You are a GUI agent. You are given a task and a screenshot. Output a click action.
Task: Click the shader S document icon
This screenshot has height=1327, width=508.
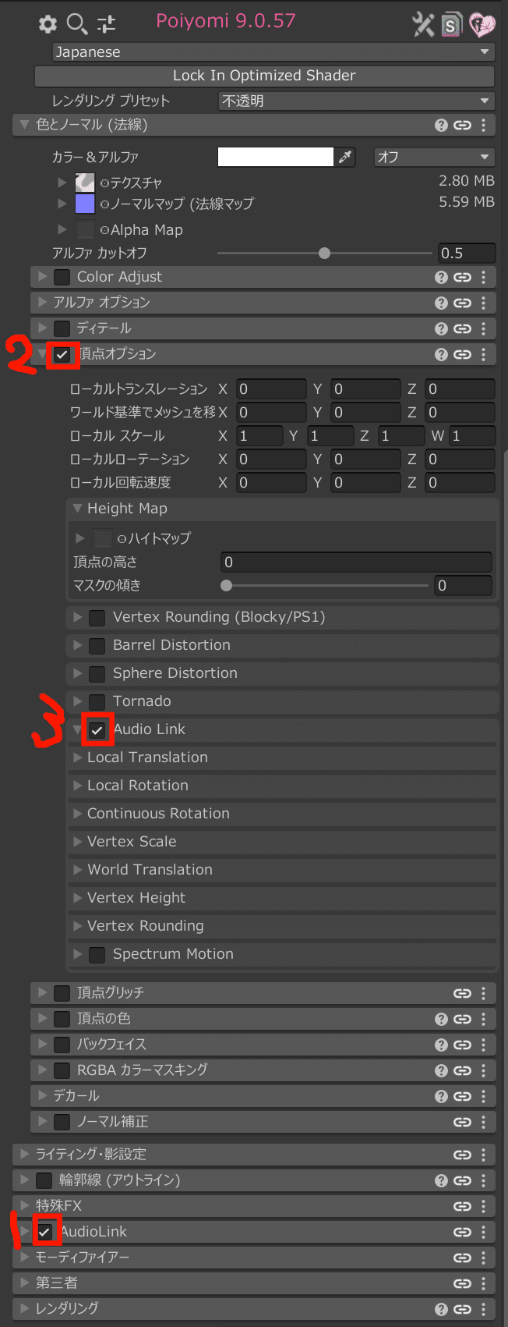tap(451, 25)
